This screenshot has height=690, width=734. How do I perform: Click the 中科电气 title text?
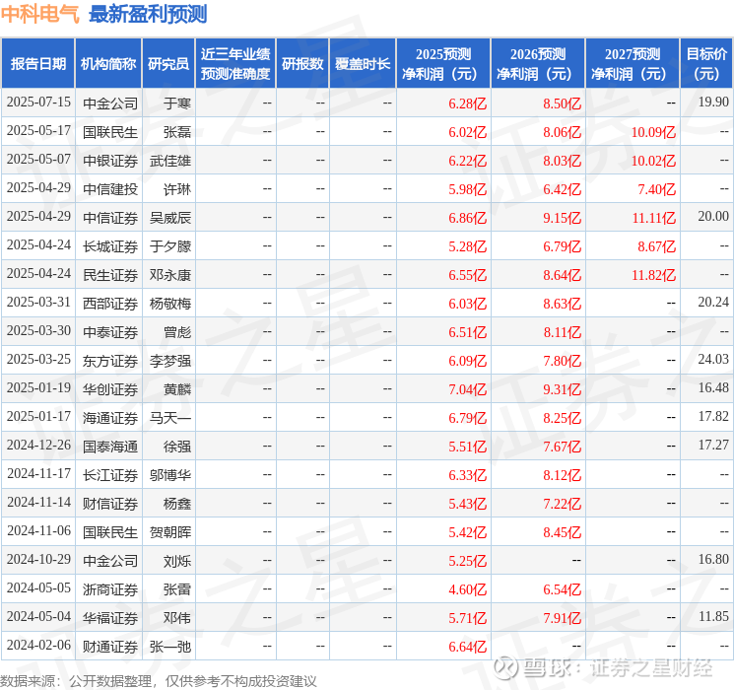[x=40, y=14]
